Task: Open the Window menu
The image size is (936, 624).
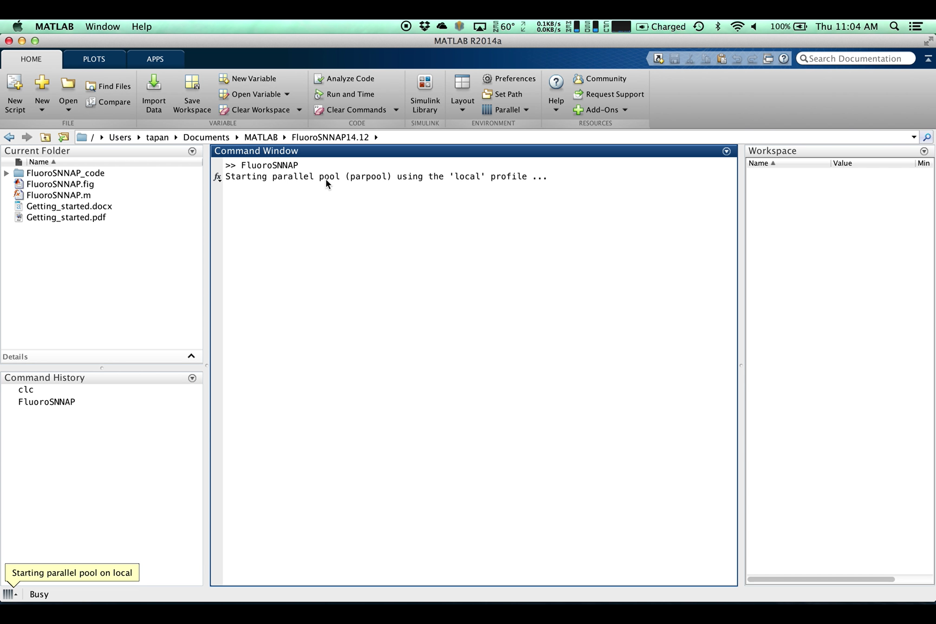Action: (103, 26)
